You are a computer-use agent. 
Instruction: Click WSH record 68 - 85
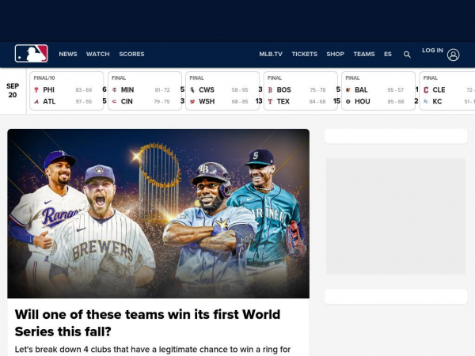(240, 101)
